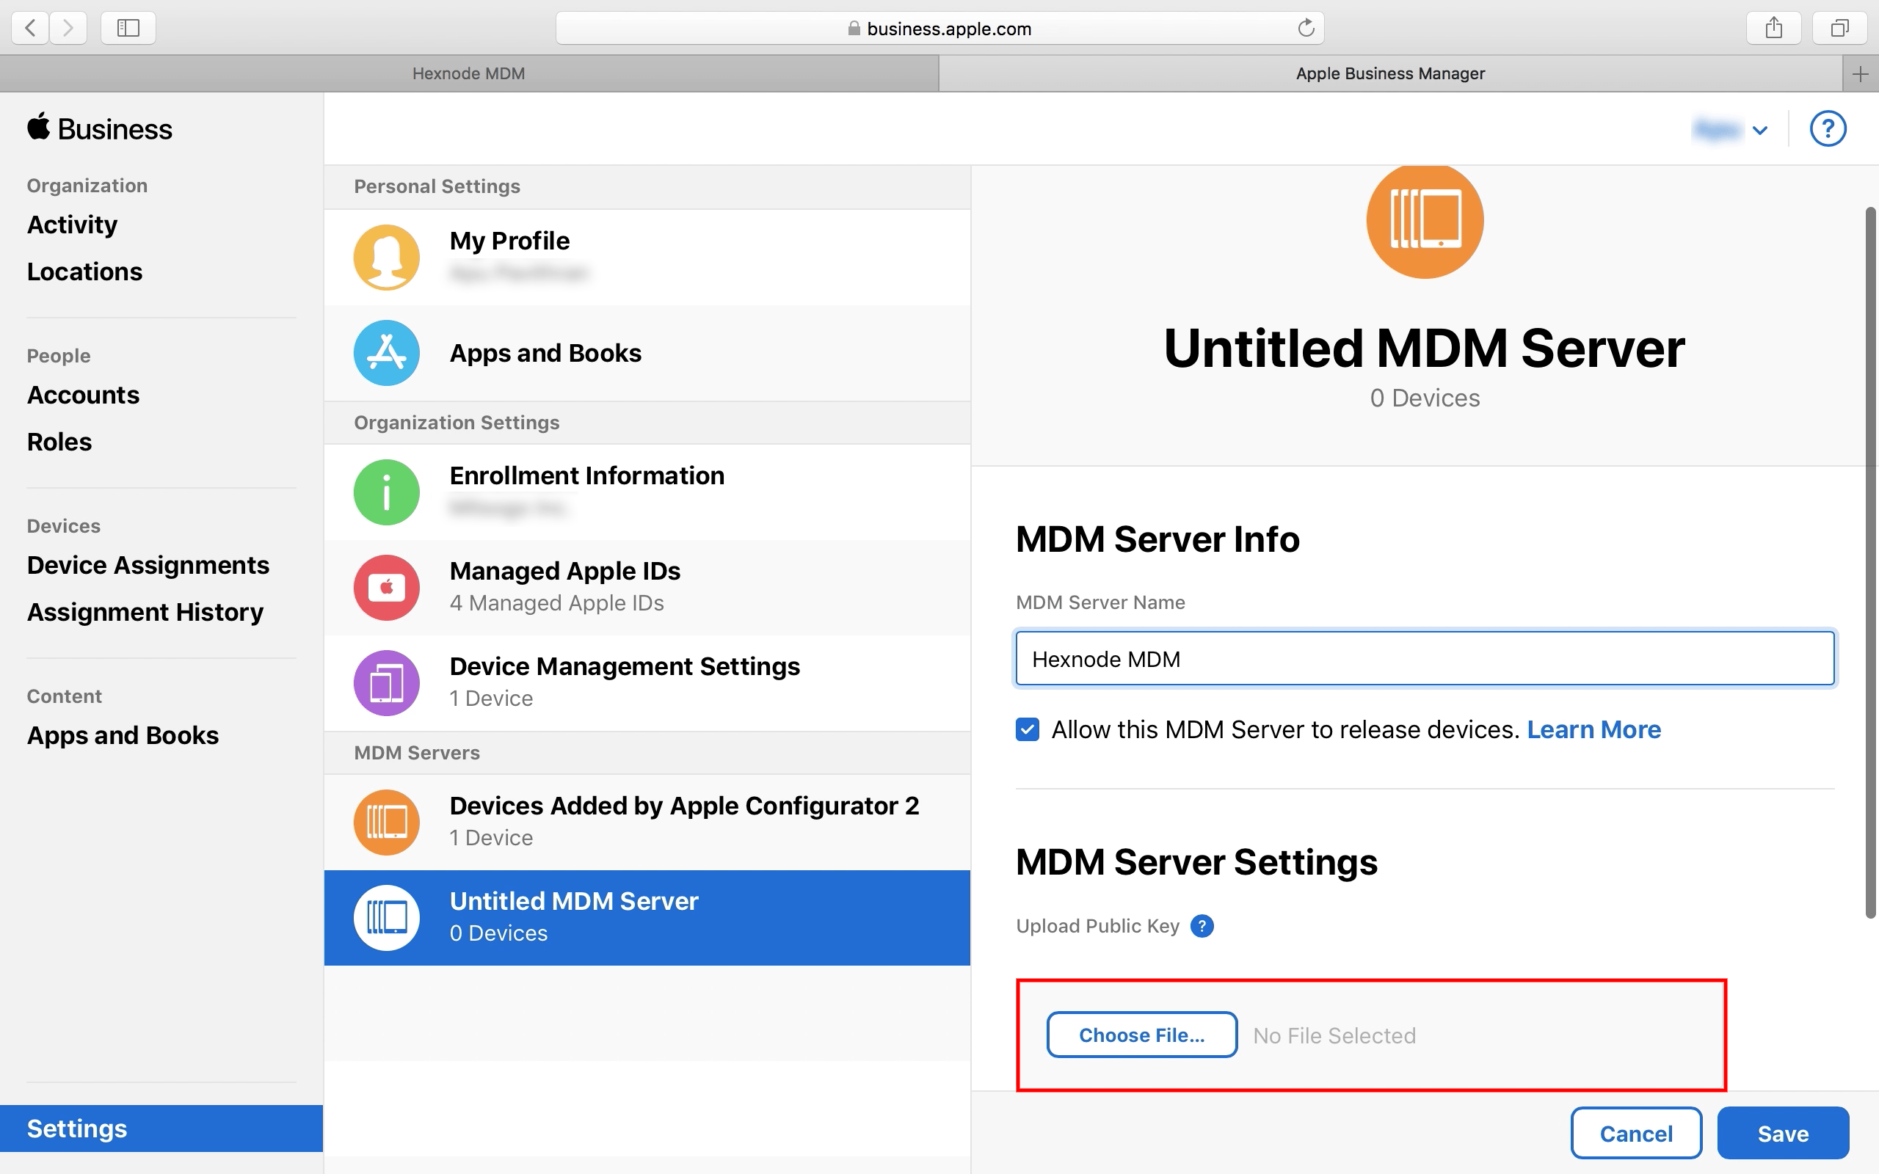
Task: Open the account dropdown chevron
Action: [1760, 130]
